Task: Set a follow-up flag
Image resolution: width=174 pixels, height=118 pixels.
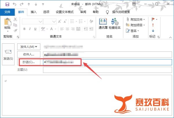Action: [x=153, y=19]
